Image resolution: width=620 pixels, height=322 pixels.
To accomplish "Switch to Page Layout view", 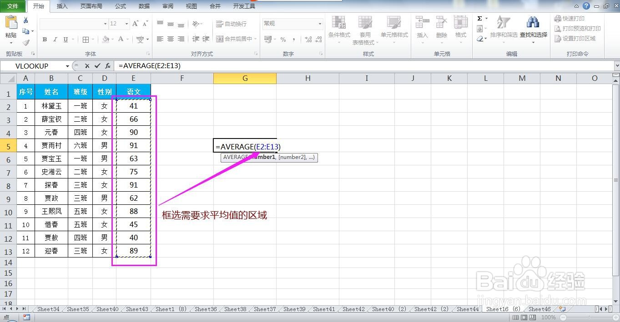I will pos(524,317).
